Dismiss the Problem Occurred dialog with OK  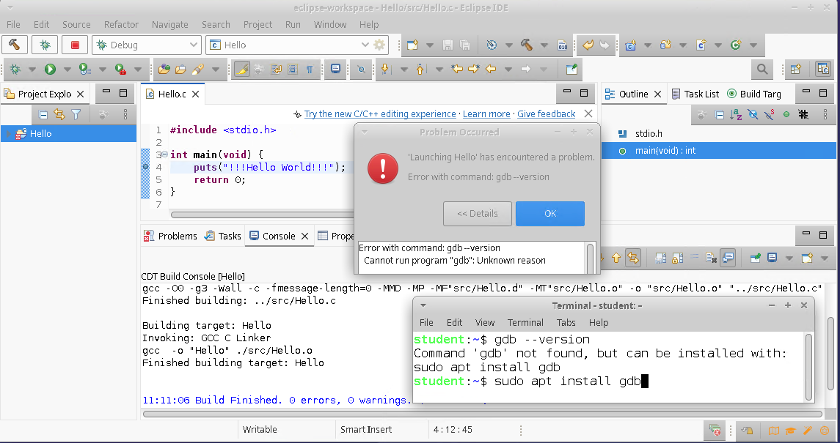click(549, 214)
